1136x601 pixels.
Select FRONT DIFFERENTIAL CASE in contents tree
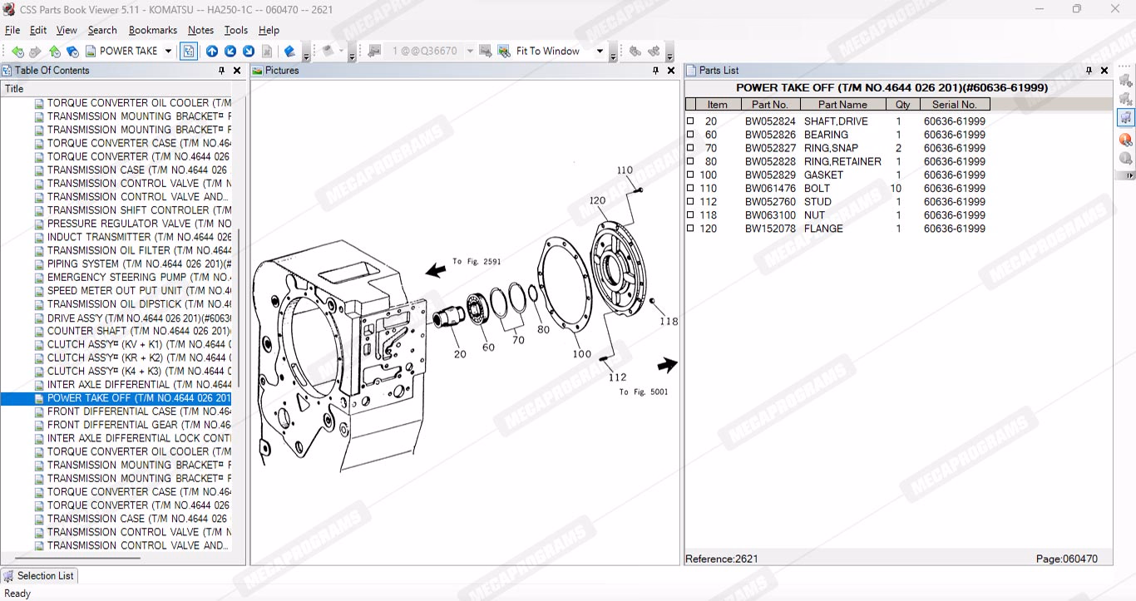click(x=139, y=411)
